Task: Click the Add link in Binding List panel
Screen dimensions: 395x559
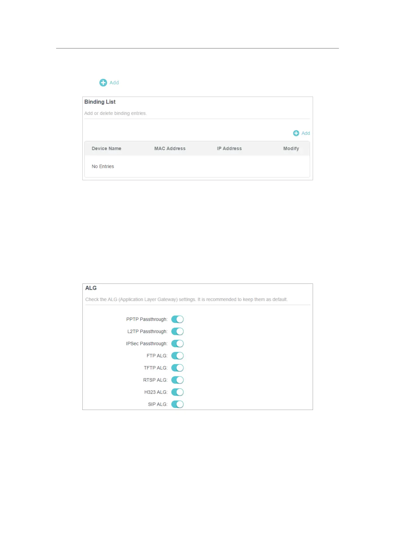Action: pyautogui.click(x=305, y=133)
